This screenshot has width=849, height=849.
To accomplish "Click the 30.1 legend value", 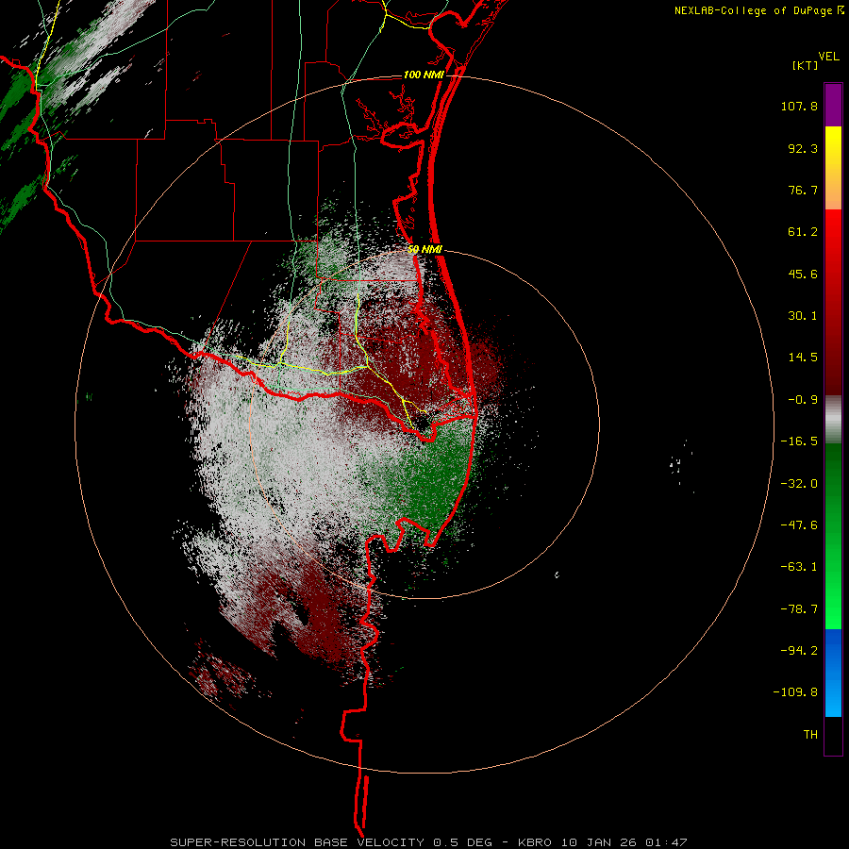I will pos(803,316).
